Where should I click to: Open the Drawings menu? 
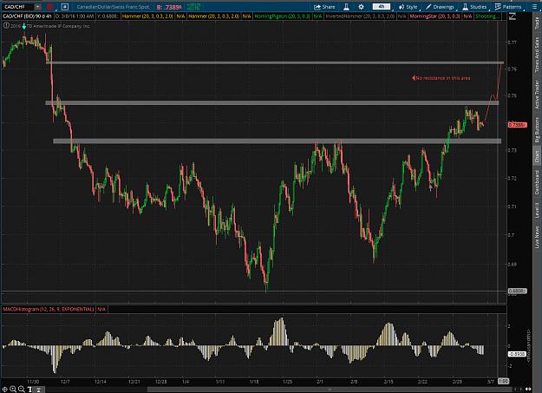[440, 7]
